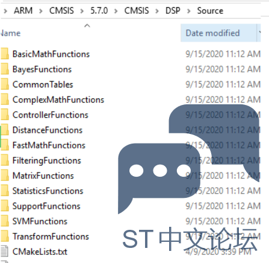Viewport: 269px width, 263px height.
Task: Select the SVMFunctions folder icon
Action: [x=4, y=221]
